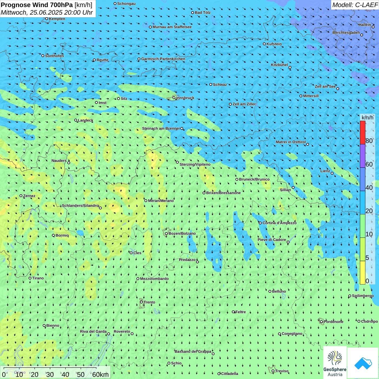This screenshot has width=379, height=379.
Task: Click the 'Spilimbergo' label
Action: [363, 296]
